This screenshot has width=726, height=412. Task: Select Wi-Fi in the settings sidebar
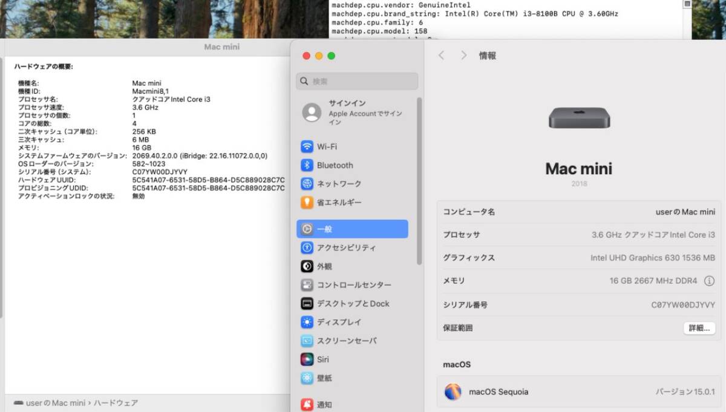point(327,147)
